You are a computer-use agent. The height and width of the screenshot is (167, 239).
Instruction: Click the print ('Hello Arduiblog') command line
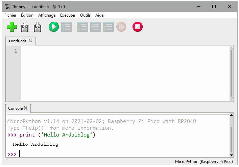[x=51, y=135]
